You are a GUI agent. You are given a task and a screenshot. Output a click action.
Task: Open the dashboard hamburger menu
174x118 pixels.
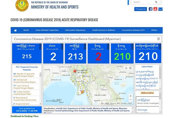(x=158, y=39)
